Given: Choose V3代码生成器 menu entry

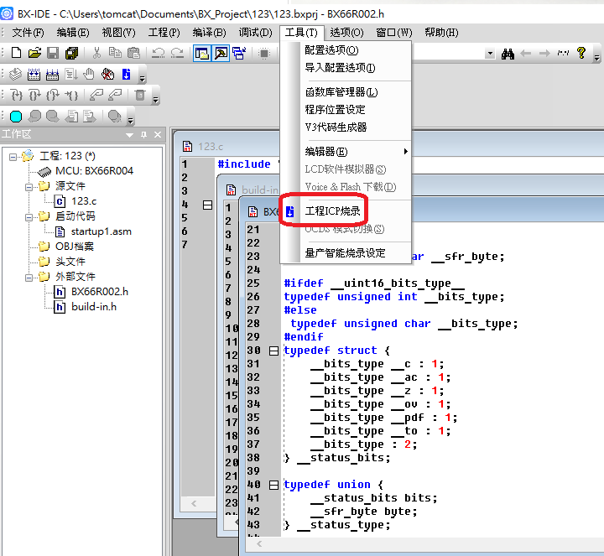Looking at the screenshot, I should tap(346, 127).
